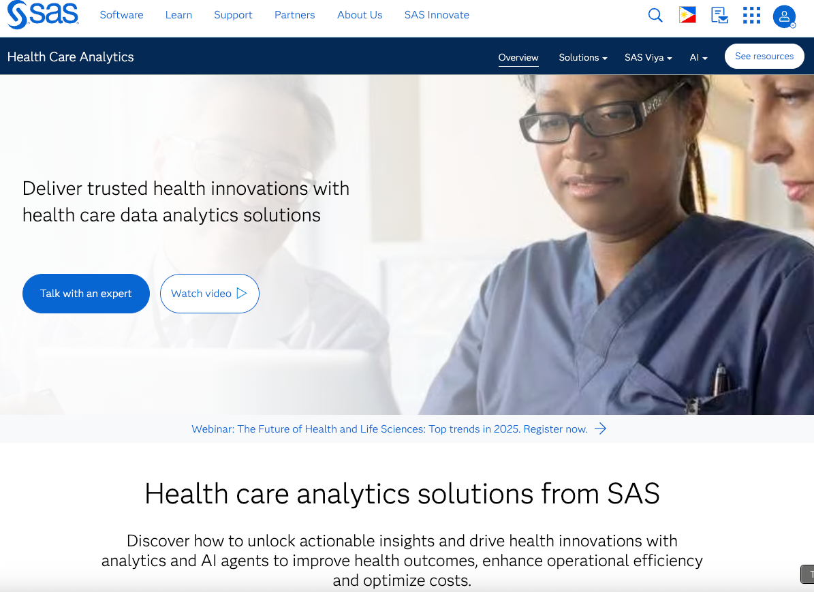Open the search magnifier icon
814x592 pixels.
[x=655, y=15]
